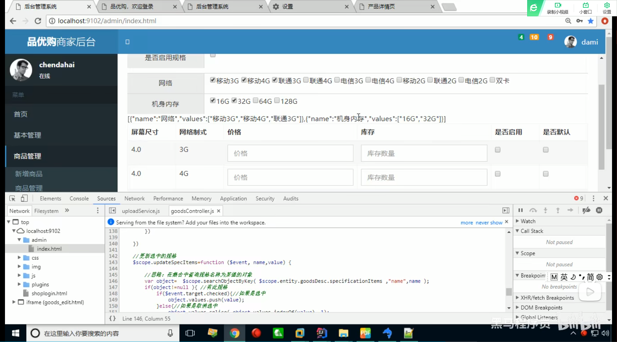Switch to 产品详情页 browser tab
Image resolution: width=617 pixels, height=342 pixels.
381,6
